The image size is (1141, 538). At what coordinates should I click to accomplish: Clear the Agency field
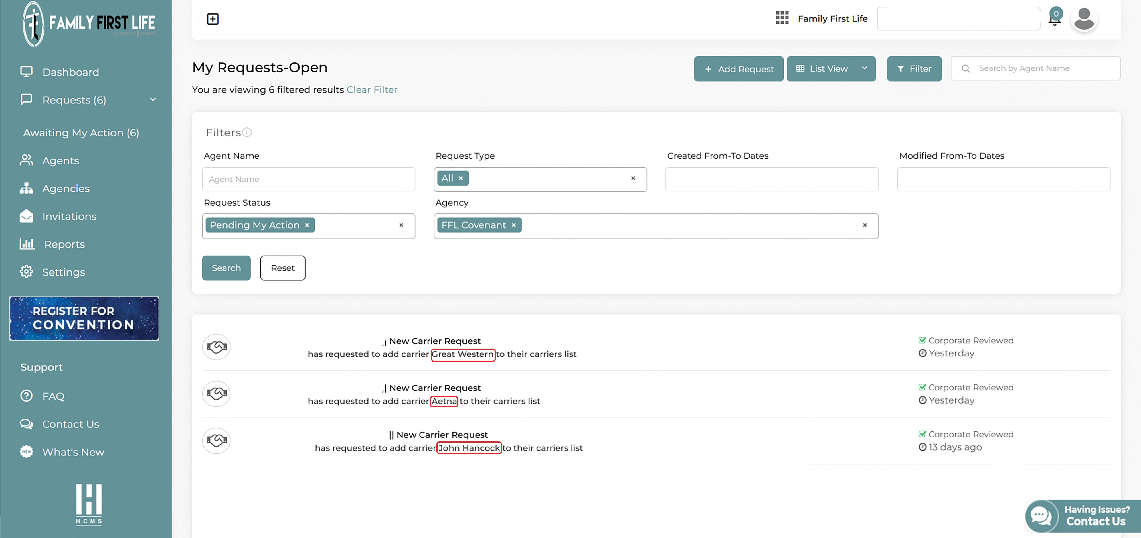pyautogui.click(x=865, y=225)
